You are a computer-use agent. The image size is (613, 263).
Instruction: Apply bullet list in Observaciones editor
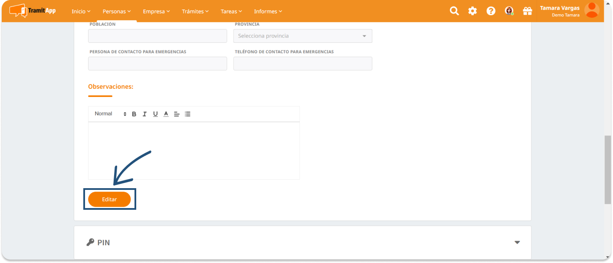(x=187, y=114)
